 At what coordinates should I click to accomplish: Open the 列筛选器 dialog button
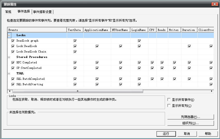tap(190, 117)
